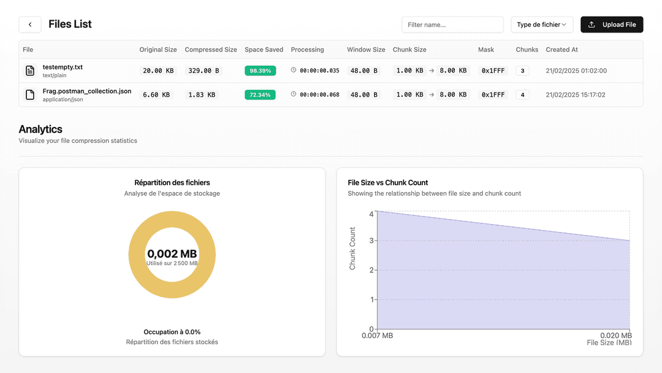Screen dimensions: 662x373
Task: Open the testempty.txt file name
Action: click(63, 67)
